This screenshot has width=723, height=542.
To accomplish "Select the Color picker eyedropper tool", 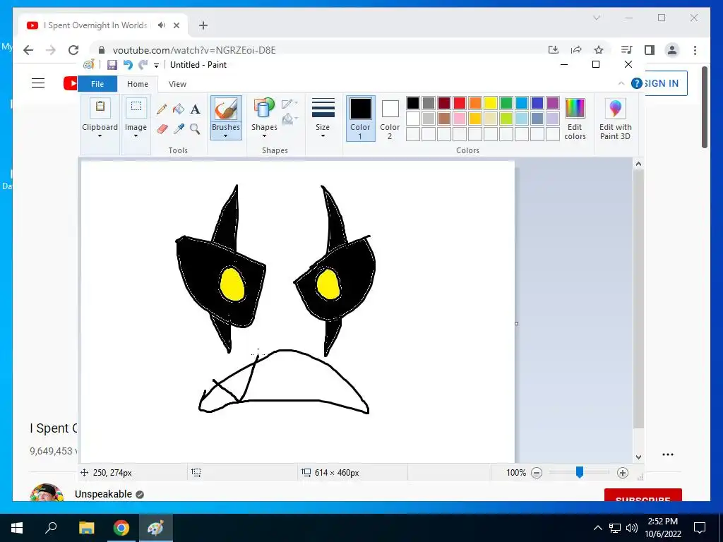I will tap(179, 128).
